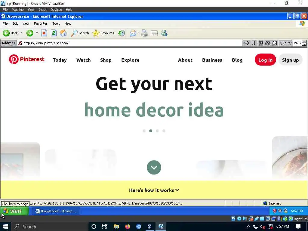Screen dimensions: 308x231
Task: Open Cortana circle icon on taskbar
Action: click(94, 226)
